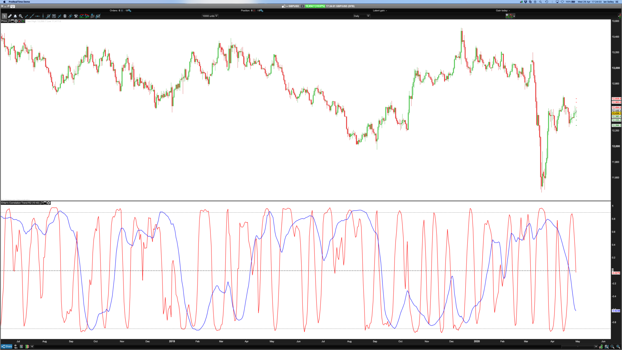The image size is (622, 350).
Task: Open the ProRealTime Demo menu
Action: [19, 2]
